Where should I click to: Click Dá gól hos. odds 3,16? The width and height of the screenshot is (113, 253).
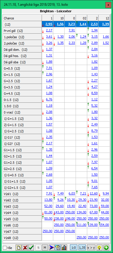click(94, 55)
